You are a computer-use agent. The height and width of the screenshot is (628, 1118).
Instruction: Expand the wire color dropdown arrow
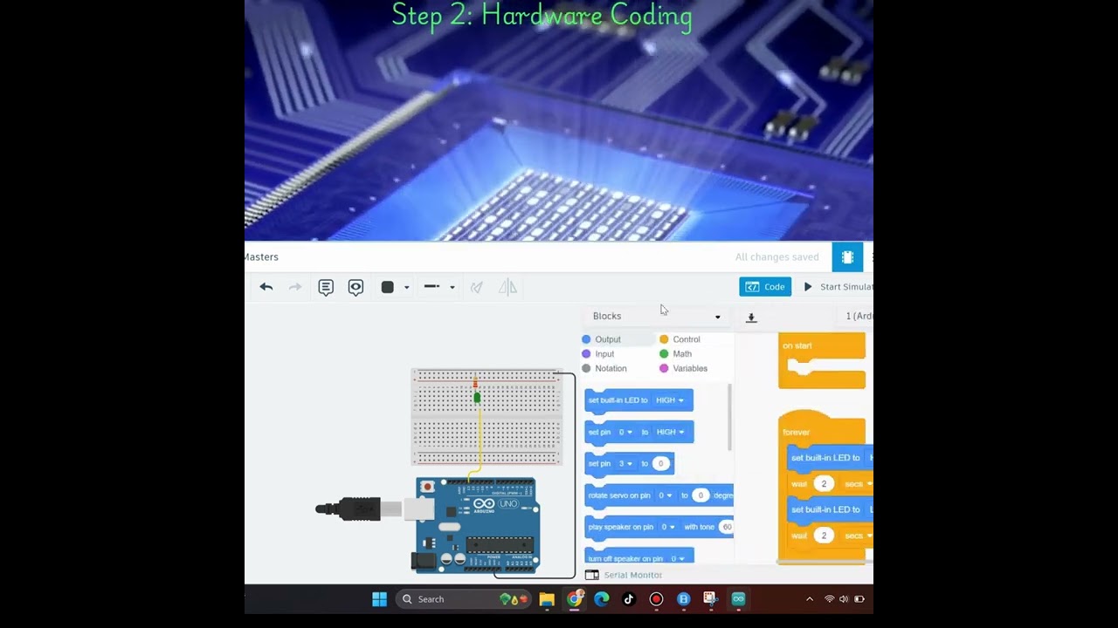point(406,288)
